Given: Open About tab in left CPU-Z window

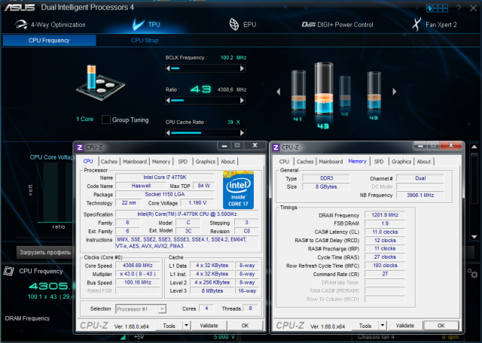Looking at the screenshot, I should pyautogui.click(x=227, y=162).
